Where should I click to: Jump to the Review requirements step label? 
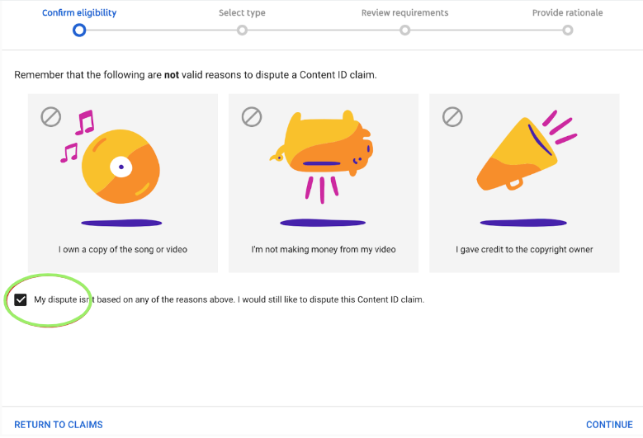click(x=404, y=13)
